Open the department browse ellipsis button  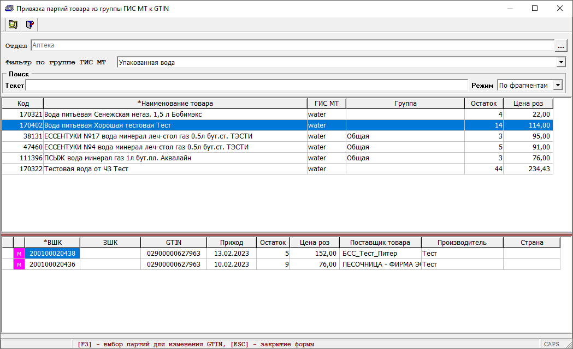pyautogui.click(x=561, y=46)
